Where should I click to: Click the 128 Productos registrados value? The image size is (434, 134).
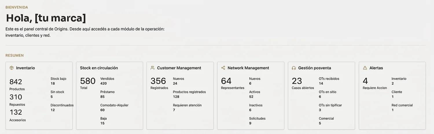tap(176, 97)
